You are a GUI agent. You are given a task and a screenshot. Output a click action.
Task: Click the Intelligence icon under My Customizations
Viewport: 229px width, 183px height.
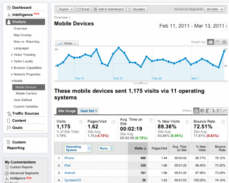(7, 178)
